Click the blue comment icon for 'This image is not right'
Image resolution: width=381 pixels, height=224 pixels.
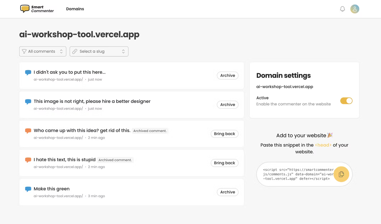pos(28,102)
